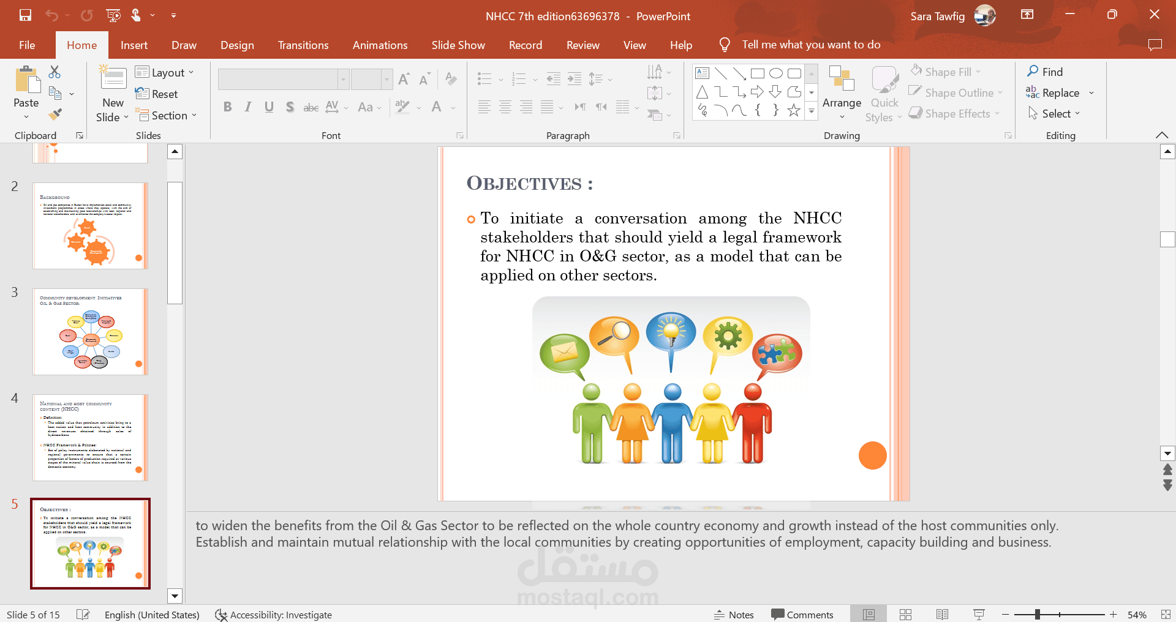Click the Tell me what you want to do box

pos(810,45)
